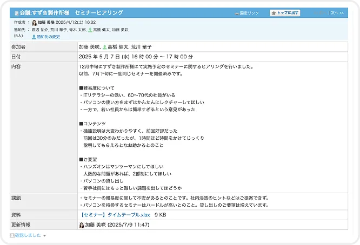Image resolution: width=360 pixels, height=245 pixels.
Task: Click 高橋 健太's user icon in 参加者 row
Action: 104,47
